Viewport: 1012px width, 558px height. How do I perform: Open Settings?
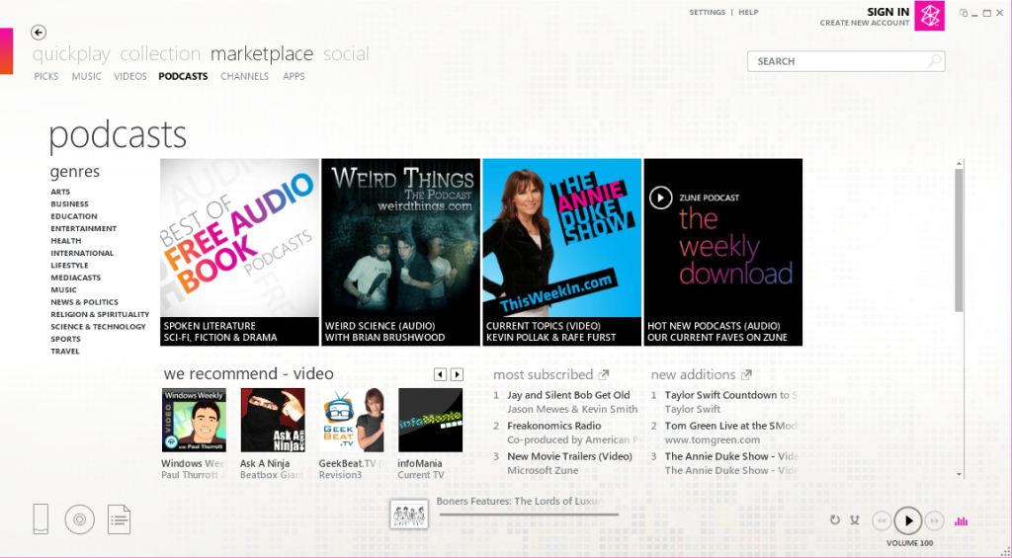coord(708,12)
